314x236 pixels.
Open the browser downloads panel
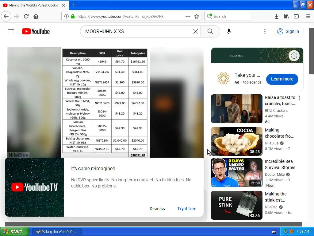(277, 17)
